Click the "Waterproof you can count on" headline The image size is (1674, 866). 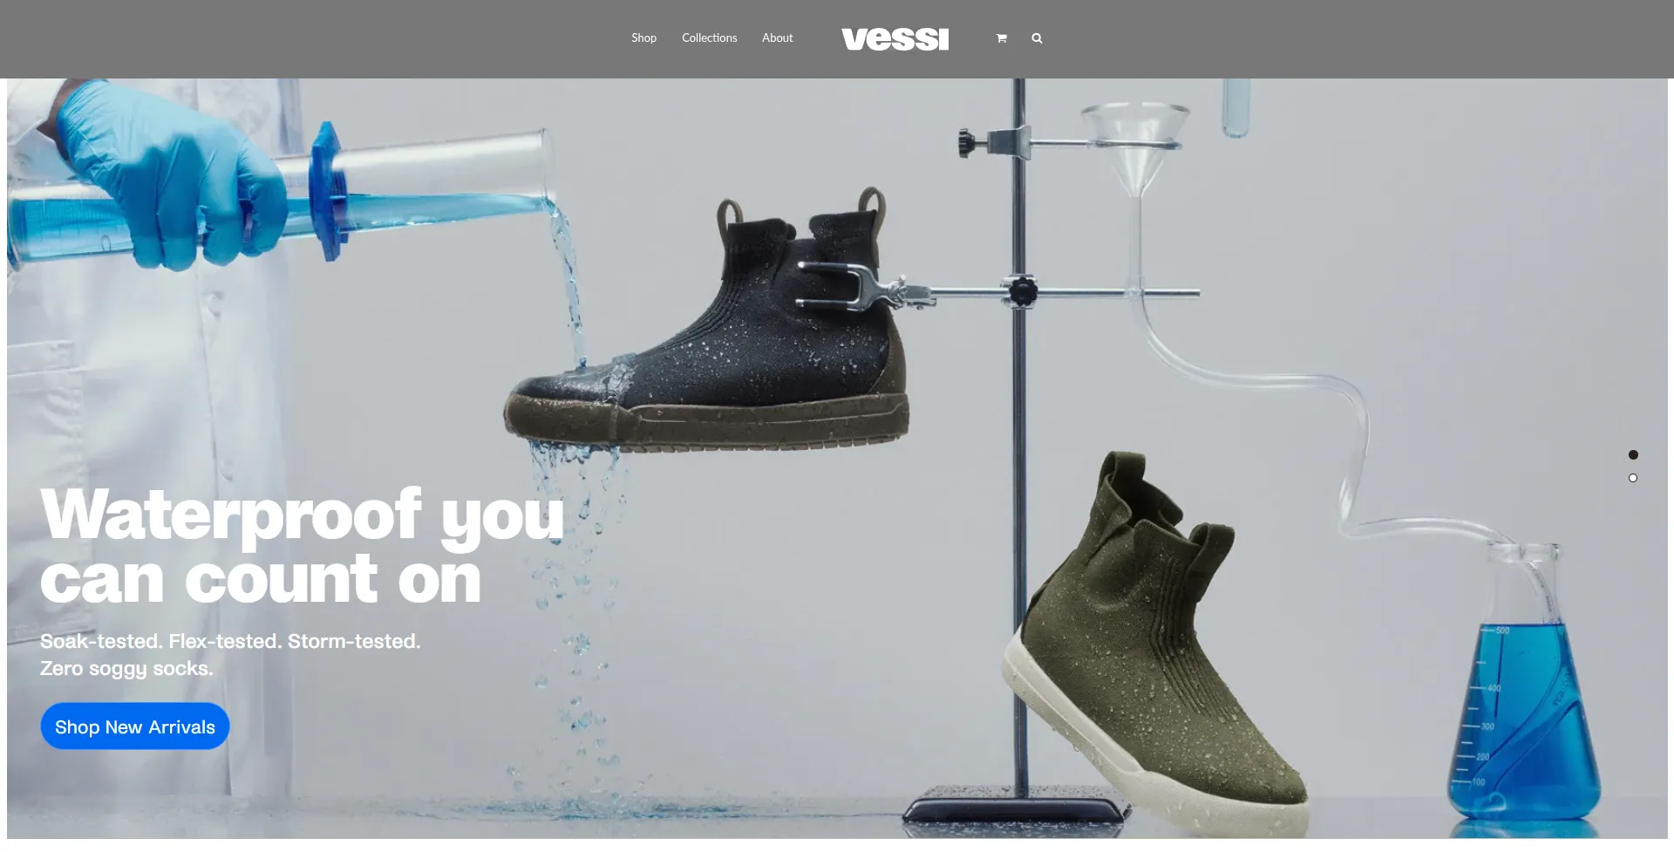pyautogui.click(x=302, y=545)
